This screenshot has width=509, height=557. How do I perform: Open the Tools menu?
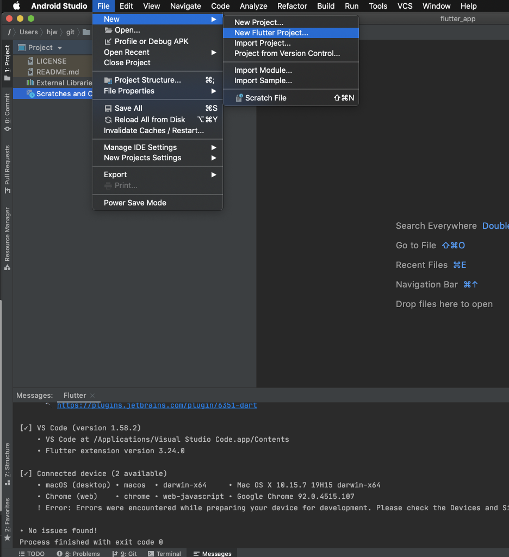tap(378, 6)
